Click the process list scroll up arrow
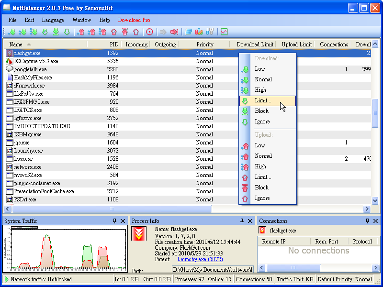This screenshot has width=383, height=287. pyautogui.click(x=375, y=44)
